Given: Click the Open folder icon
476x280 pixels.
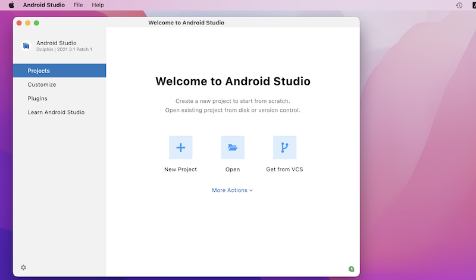Looking at the screenshot, I should coord(233,147).
